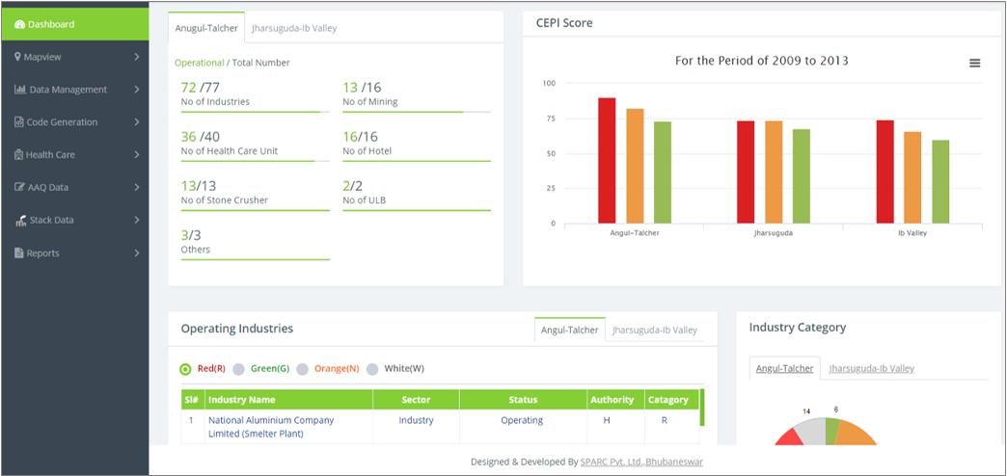Select the White(W) radio button
Screen dimensions: 1007x476
pyautogui.click(x=372, y=369)
